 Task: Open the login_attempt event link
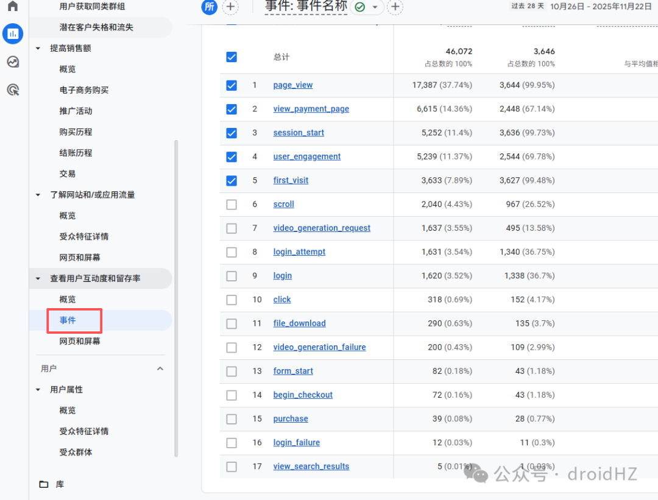(299, 252)
